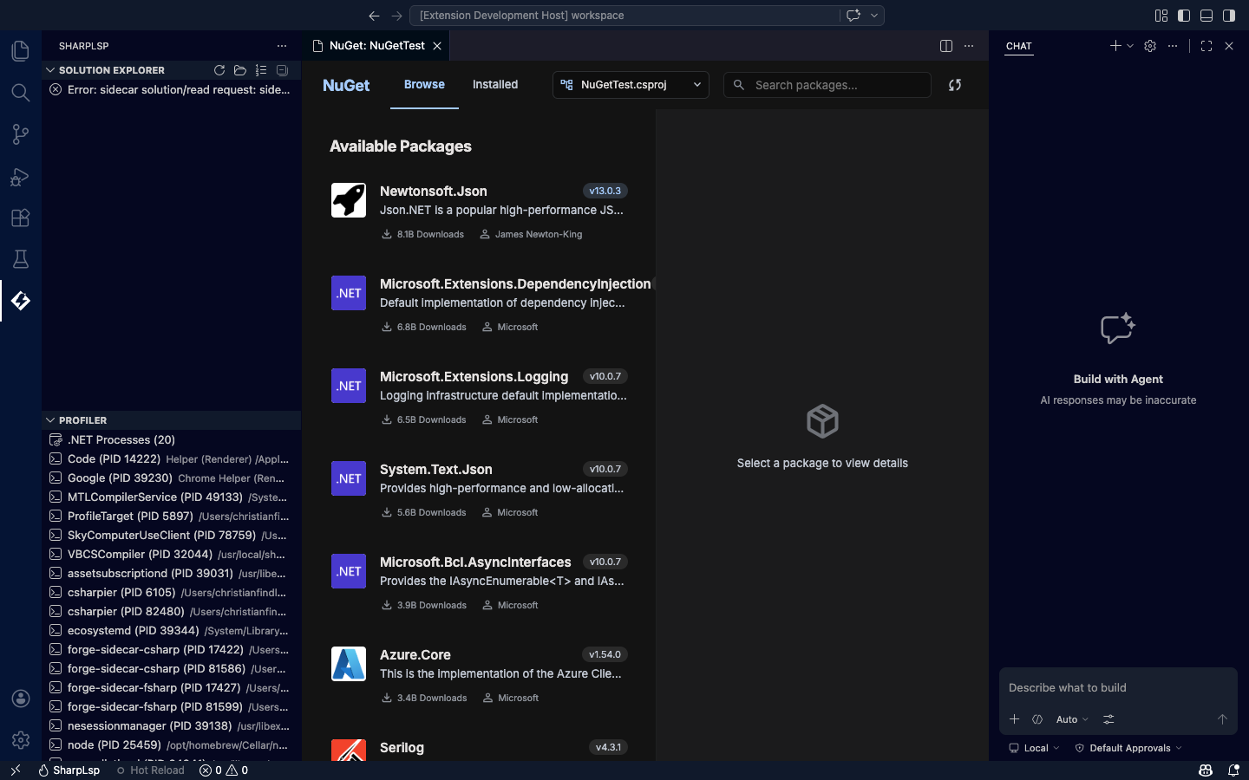
Task: Select the NuGet: NuGetTest editor tab
Action: pos(376,46)
